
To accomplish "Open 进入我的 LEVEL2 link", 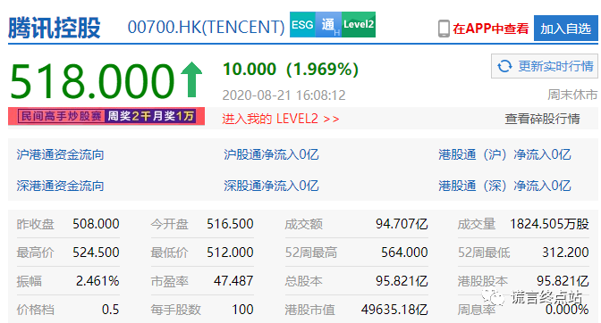I will coord(281,119).
